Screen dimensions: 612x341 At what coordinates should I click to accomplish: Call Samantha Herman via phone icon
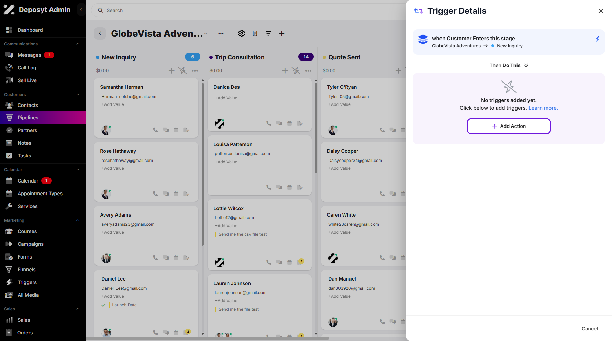point(156,130)
